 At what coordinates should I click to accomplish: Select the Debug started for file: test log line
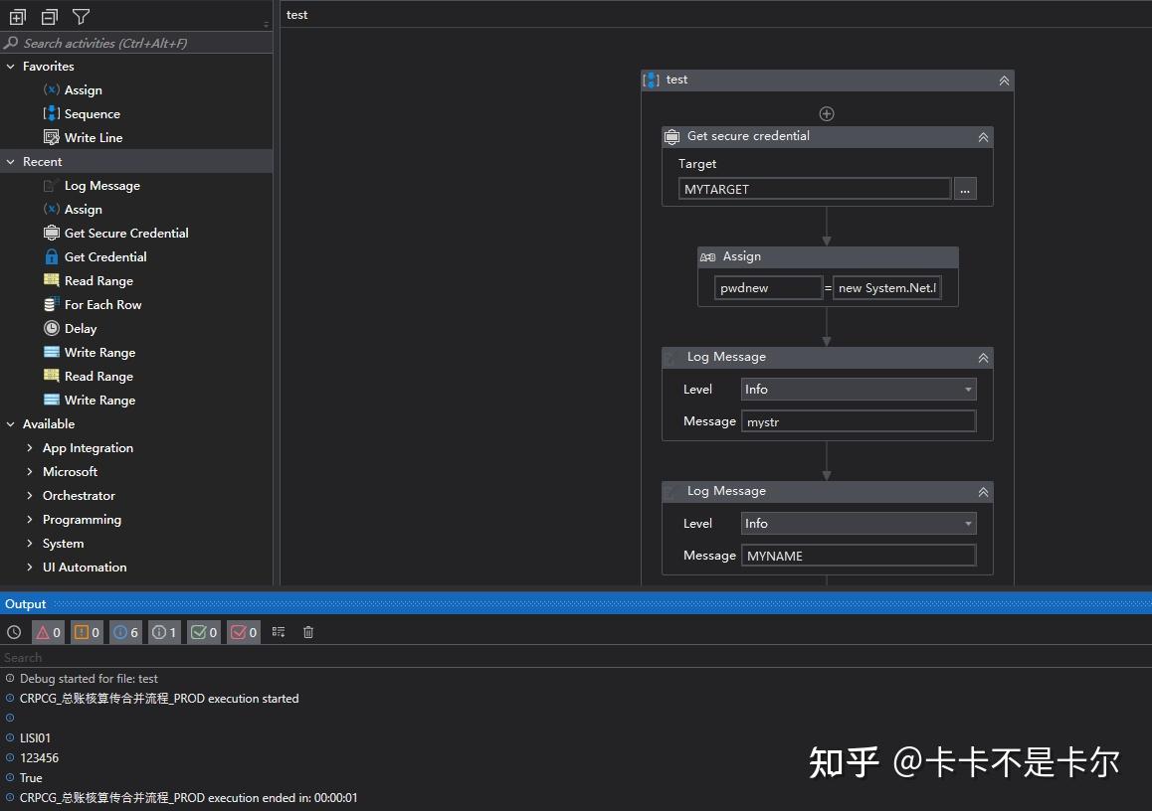(89, 678)
